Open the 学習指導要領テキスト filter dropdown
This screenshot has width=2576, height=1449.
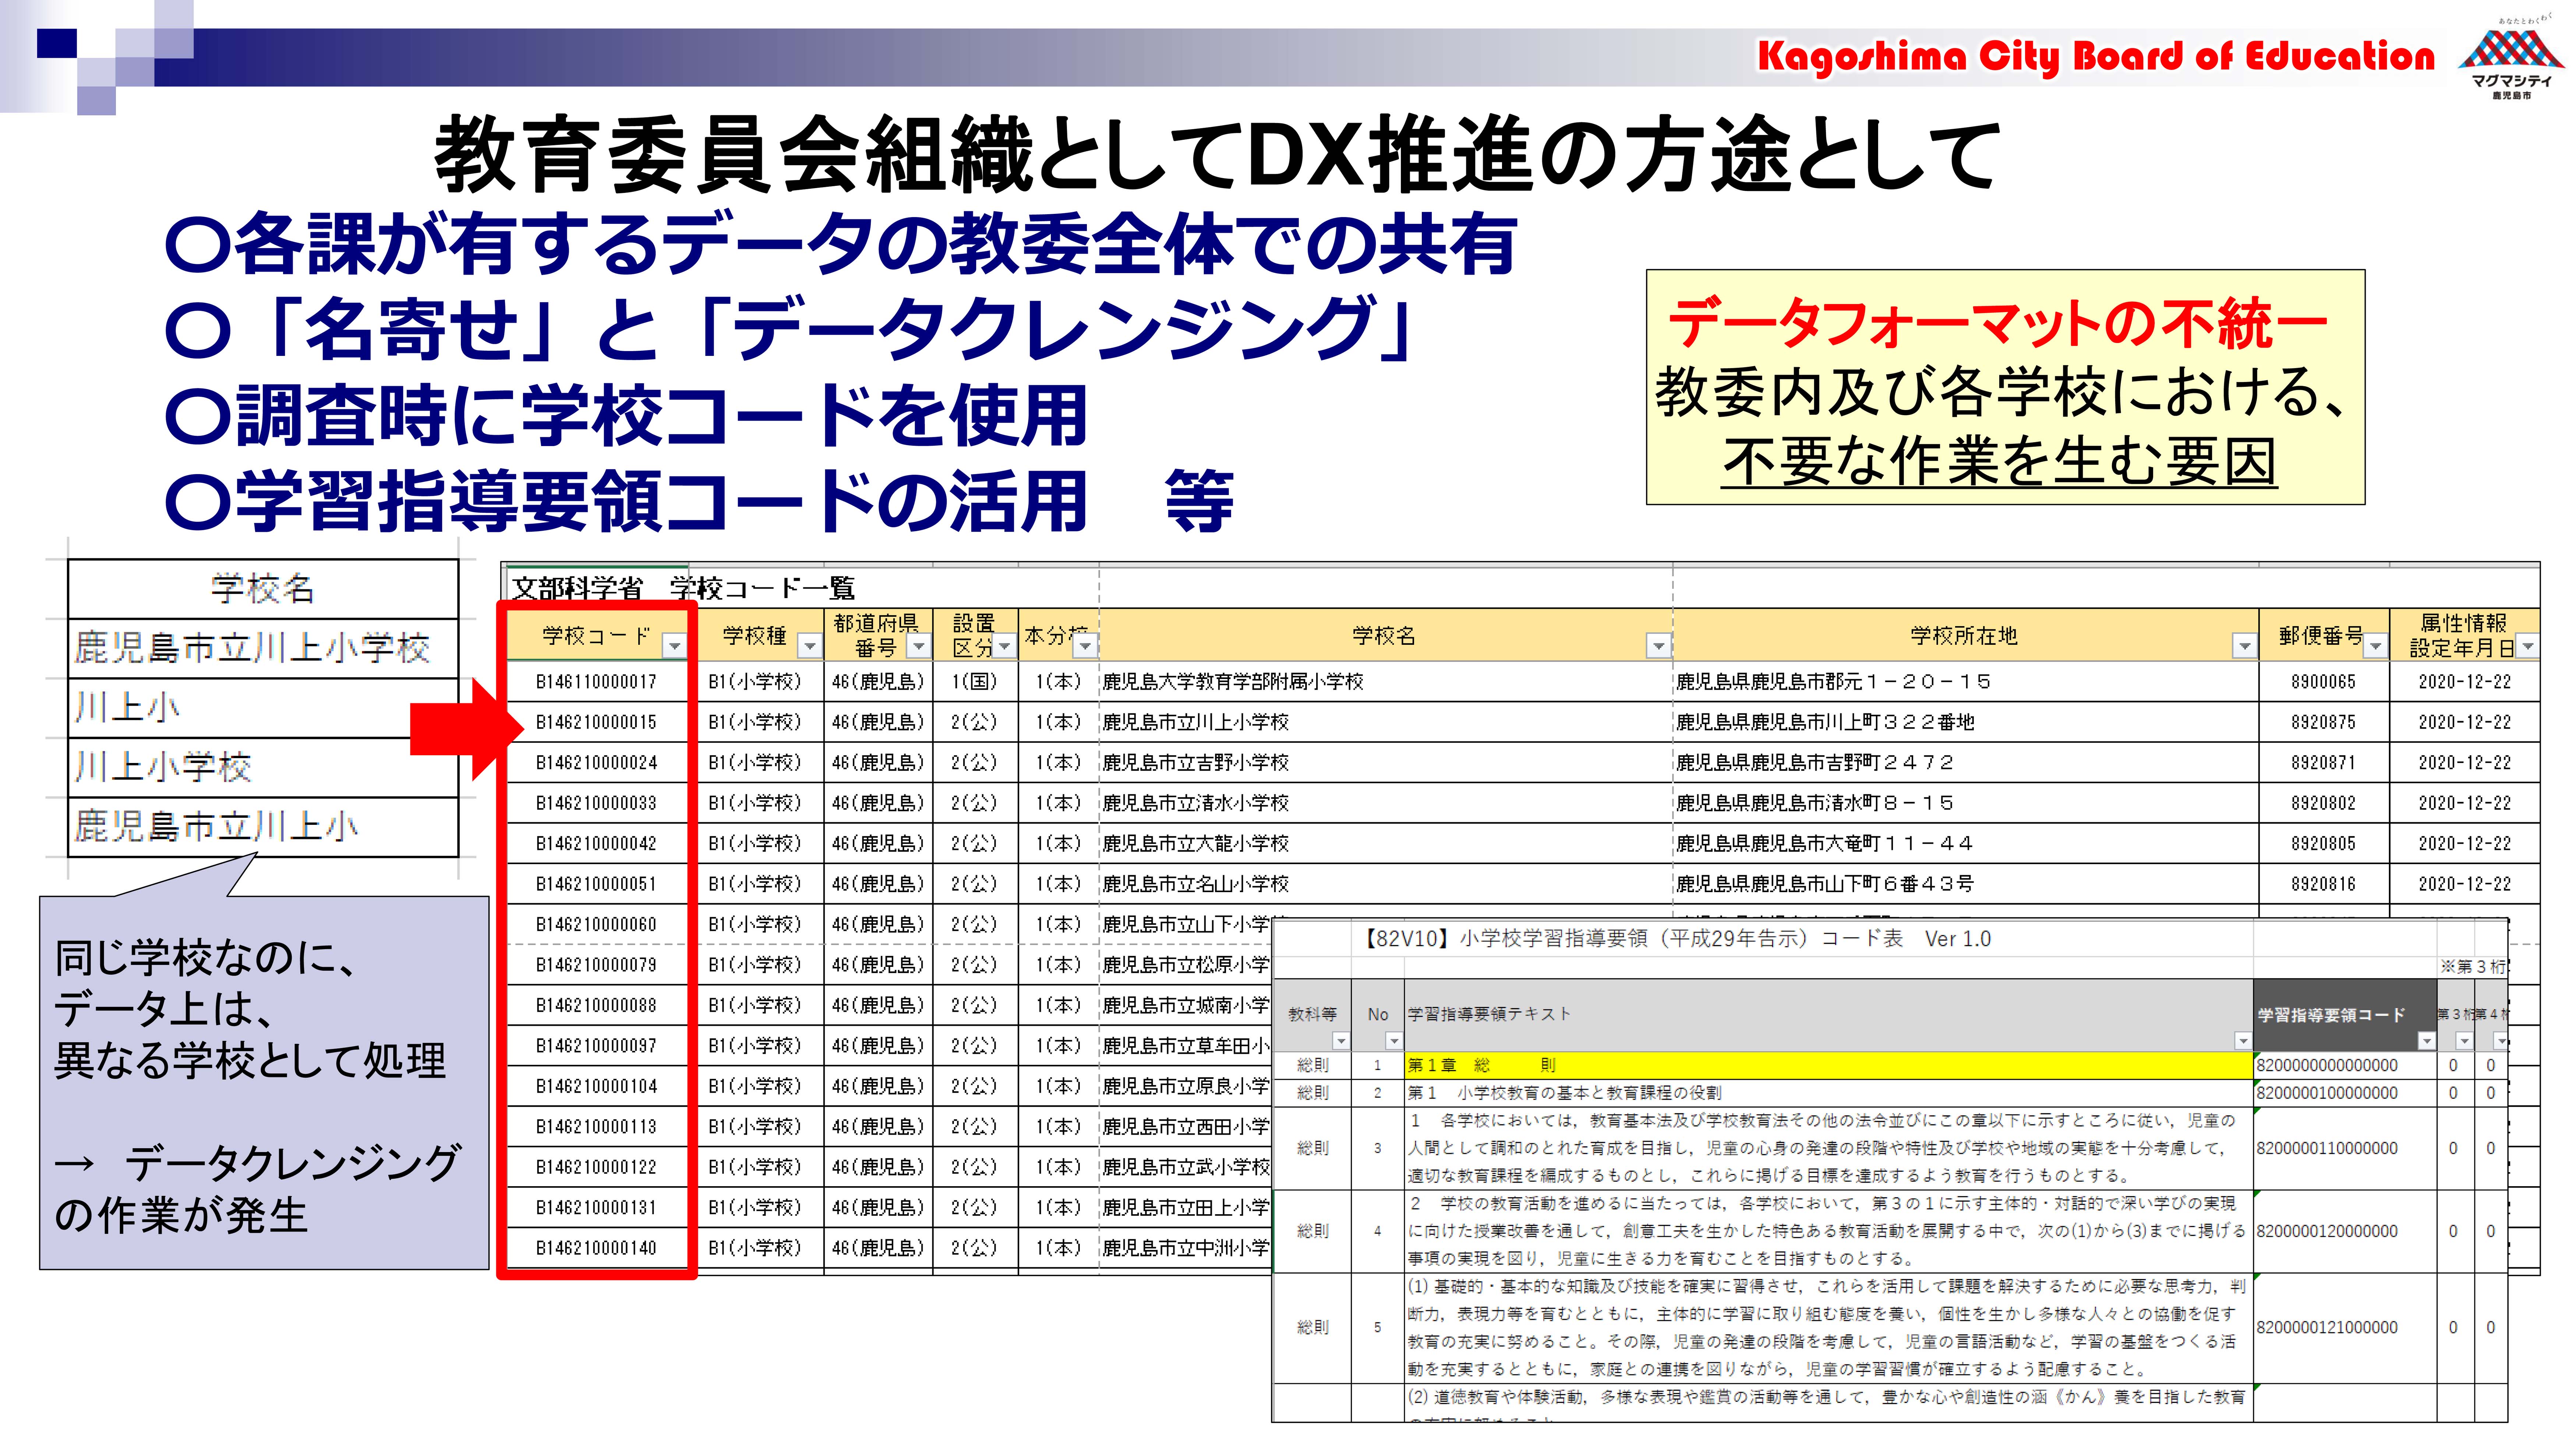[x=2242, y=1041]
